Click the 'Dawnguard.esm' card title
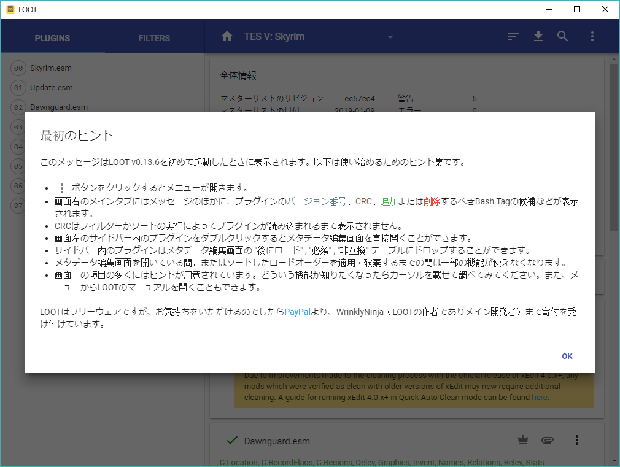The width and height of the screenshot is (620, 467). (x=277, y=441)
